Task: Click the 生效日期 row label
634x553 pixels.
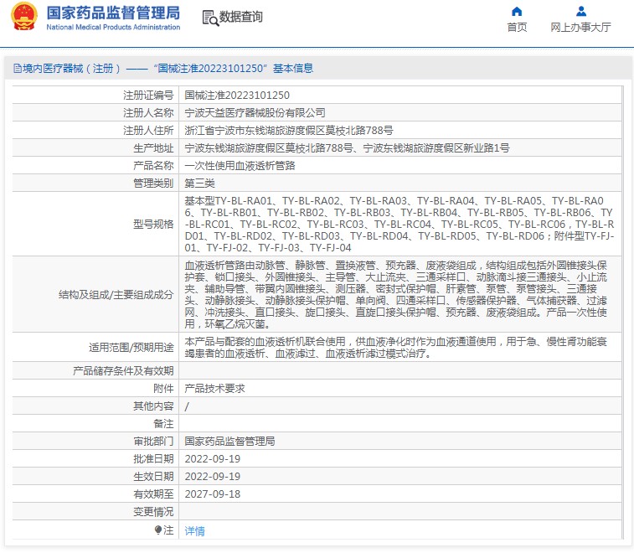Action: (x=153, y=477)
